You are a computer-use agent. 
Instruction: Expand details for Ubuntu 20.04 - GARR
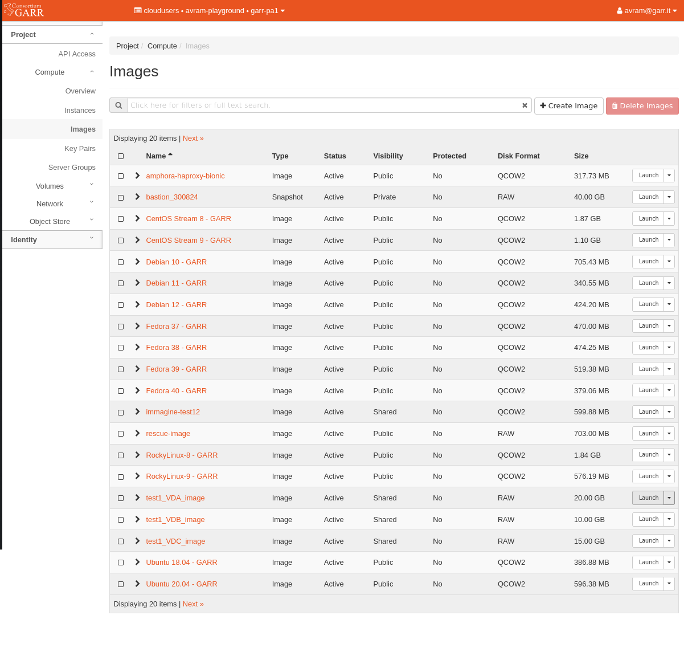tap(137, 584)
